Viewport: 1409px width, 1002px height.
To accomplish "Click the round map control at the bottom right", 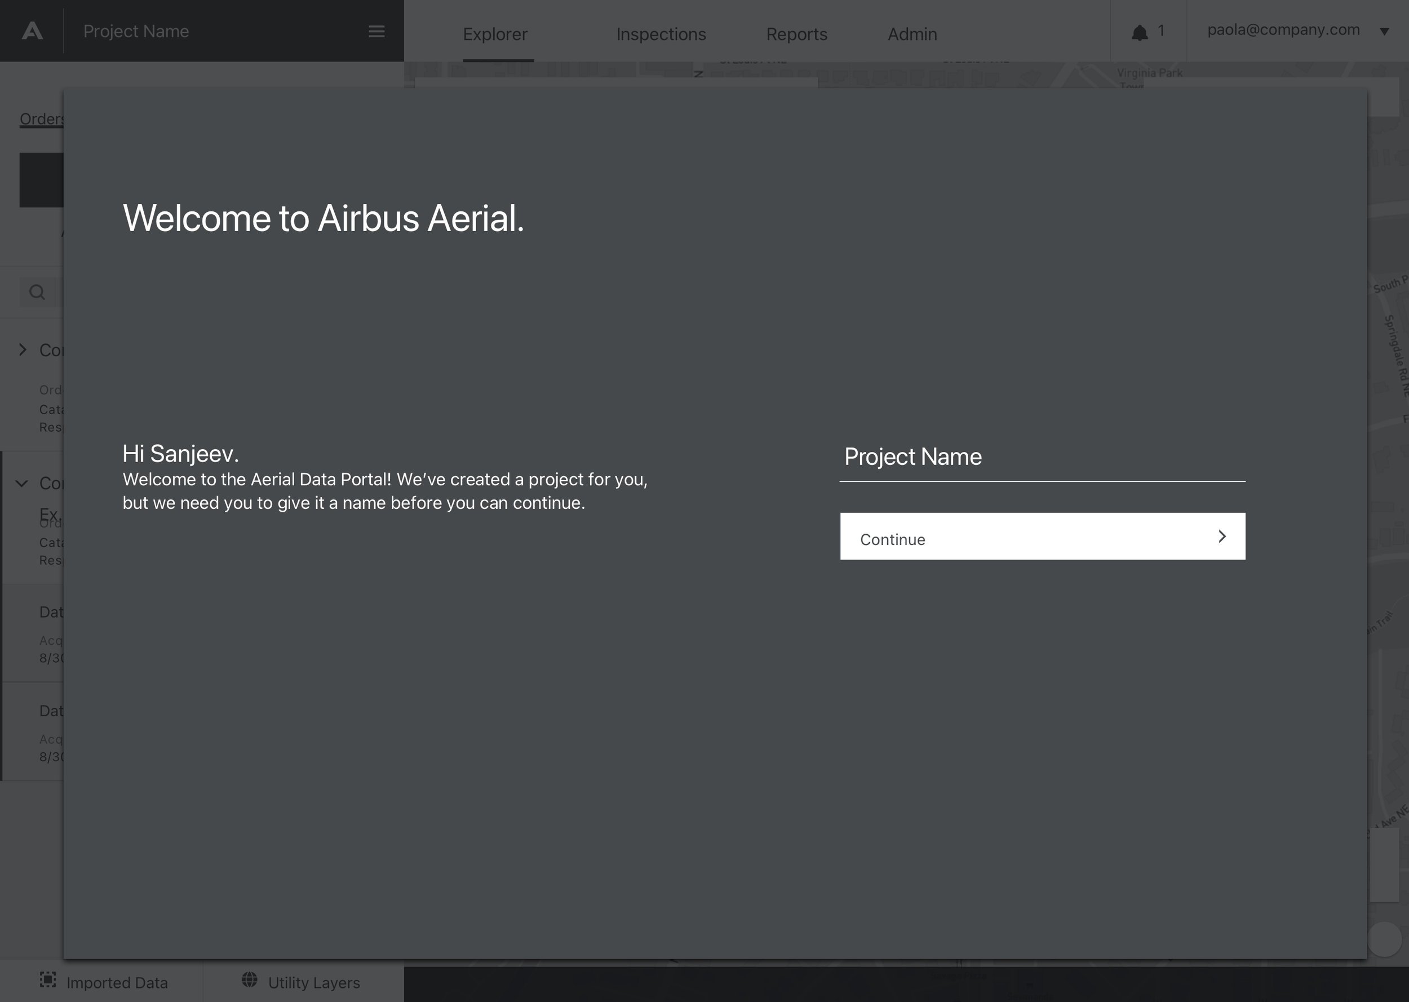I will [x=1384, y=939].
